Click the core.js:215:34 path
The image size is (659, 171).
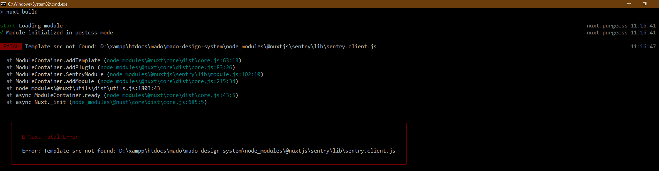pyautogui.click(x=168, y=81)
